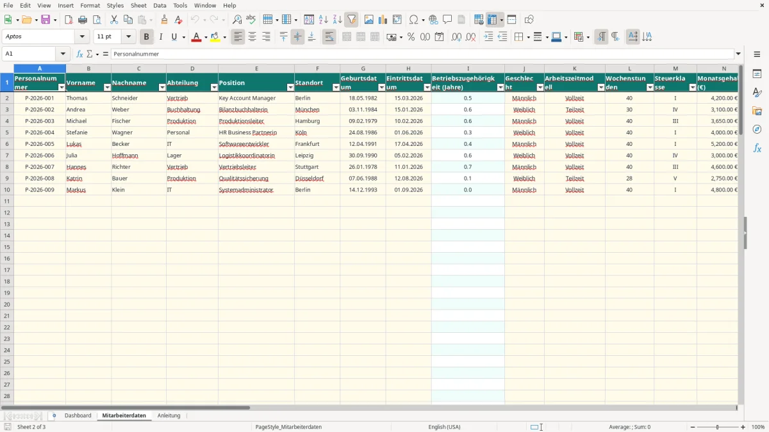Select column header D
The width and height of the screenshot is (769, 432).
192,68
